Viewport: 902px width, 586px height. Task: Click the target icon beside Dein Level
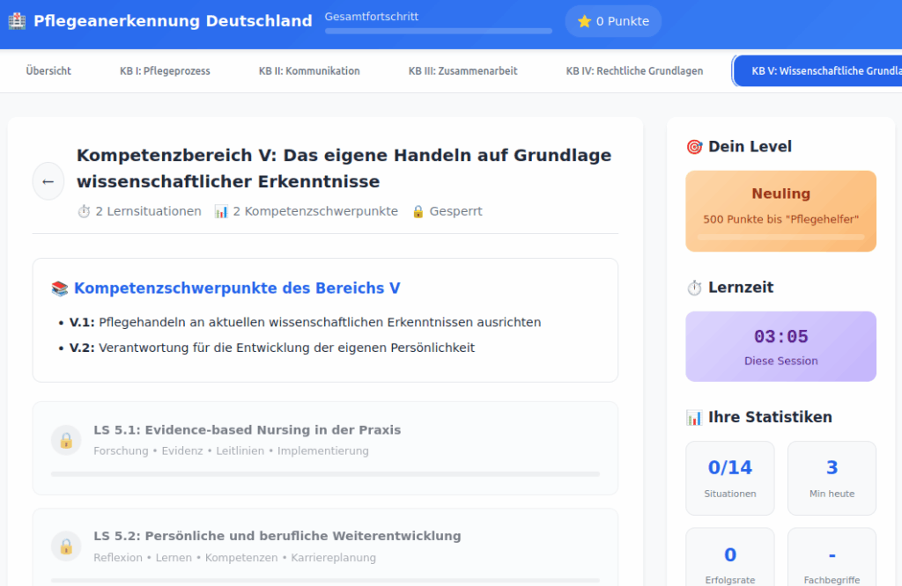point(694,147)
